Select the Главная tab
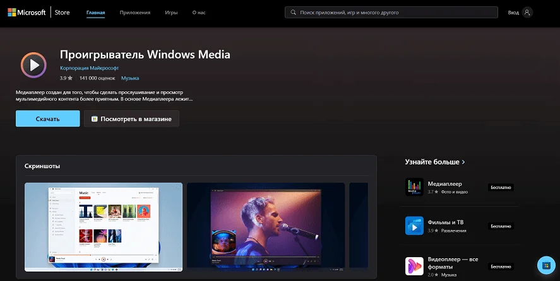This screenshot has width=560, height=281. click(96, 12)
